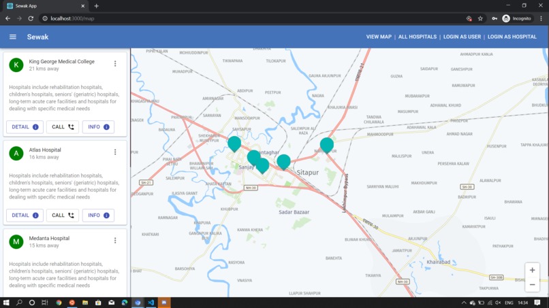Select the map marker just west of Sitapur label
Viewport: 549px width, 308px height.
tap(283, 162)
